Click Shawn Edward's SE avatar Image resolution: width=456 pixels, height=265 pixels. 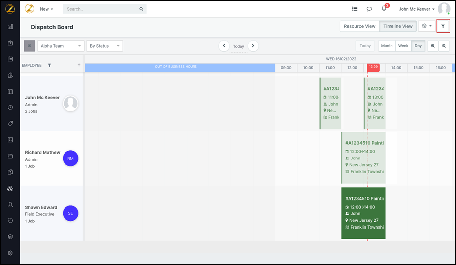pyautogui.click(x=70, y=213)
